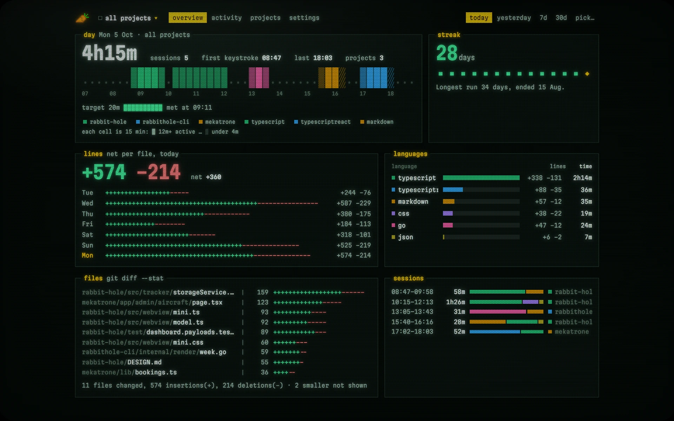
Task: Select the 7d time range
Action: [543, 18]
